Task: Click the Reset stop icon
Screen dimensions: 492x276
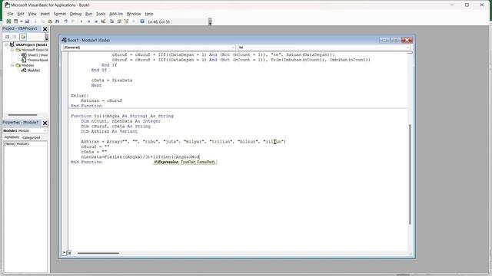Action: click(96, 21)
